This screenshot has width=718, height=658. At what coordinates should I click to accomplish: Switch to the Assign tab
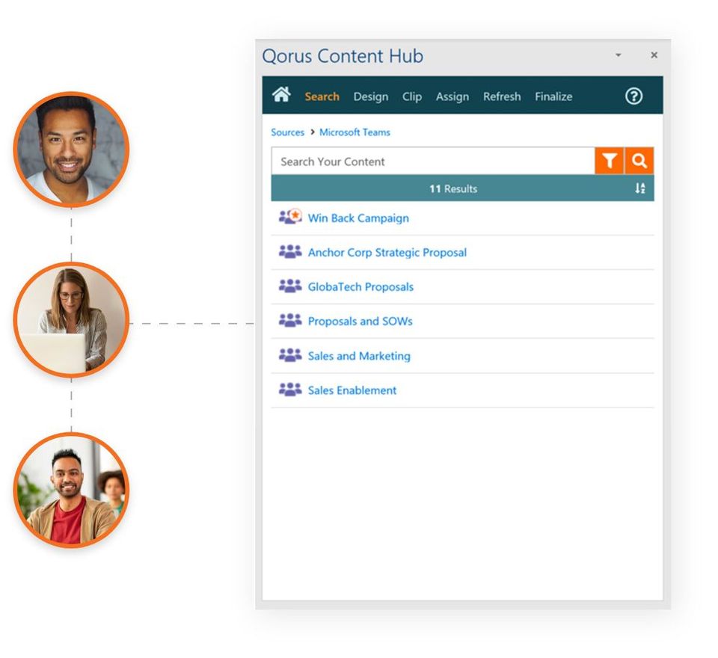coord(452,96)
